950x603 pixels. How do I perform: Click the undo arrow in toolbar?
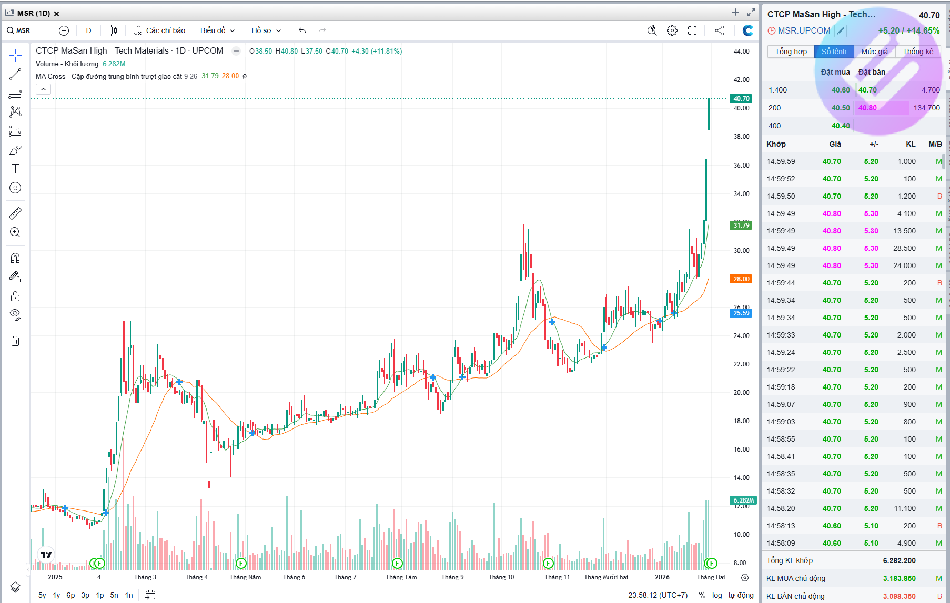point(302,30)
